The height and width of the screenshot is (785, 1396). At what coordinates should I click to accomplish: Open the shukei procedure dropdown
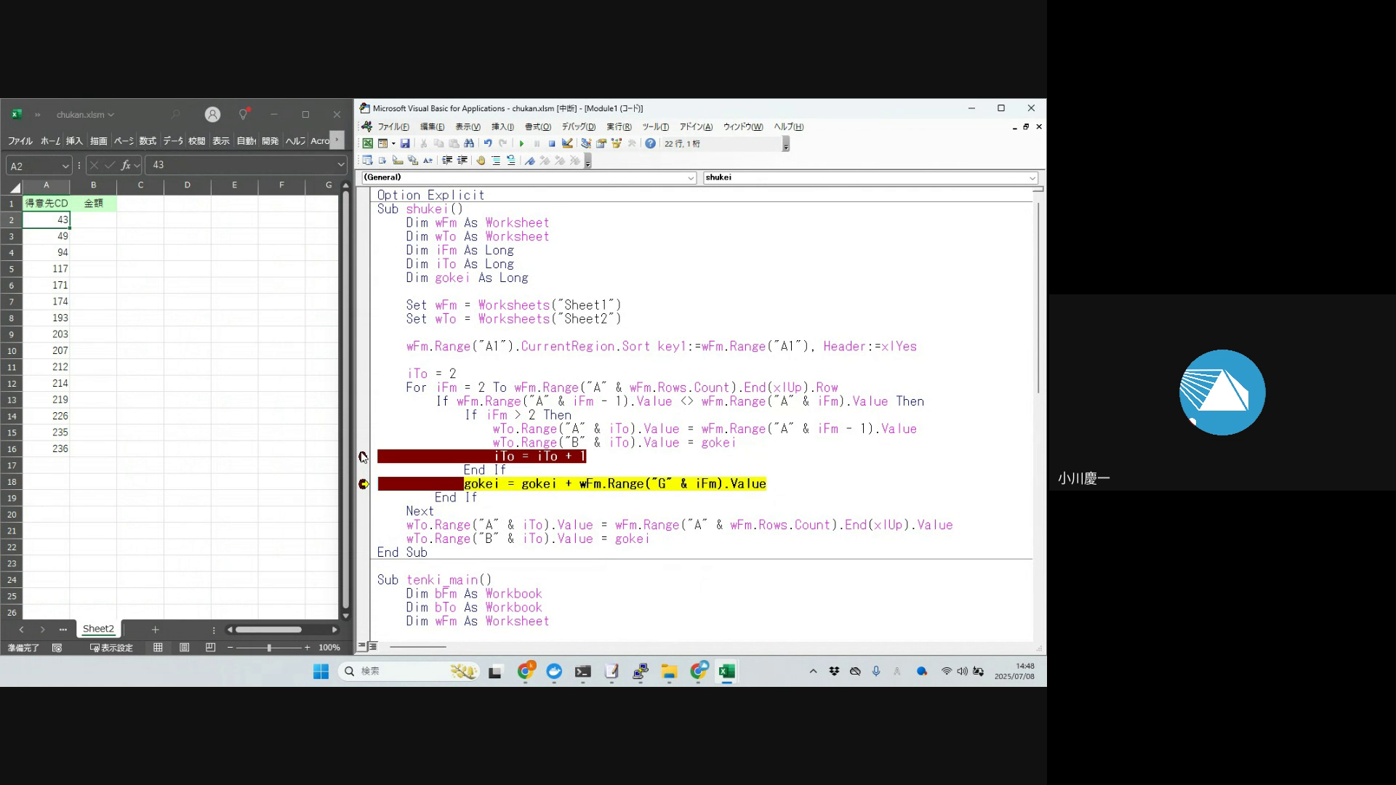tap(1032, 178)
